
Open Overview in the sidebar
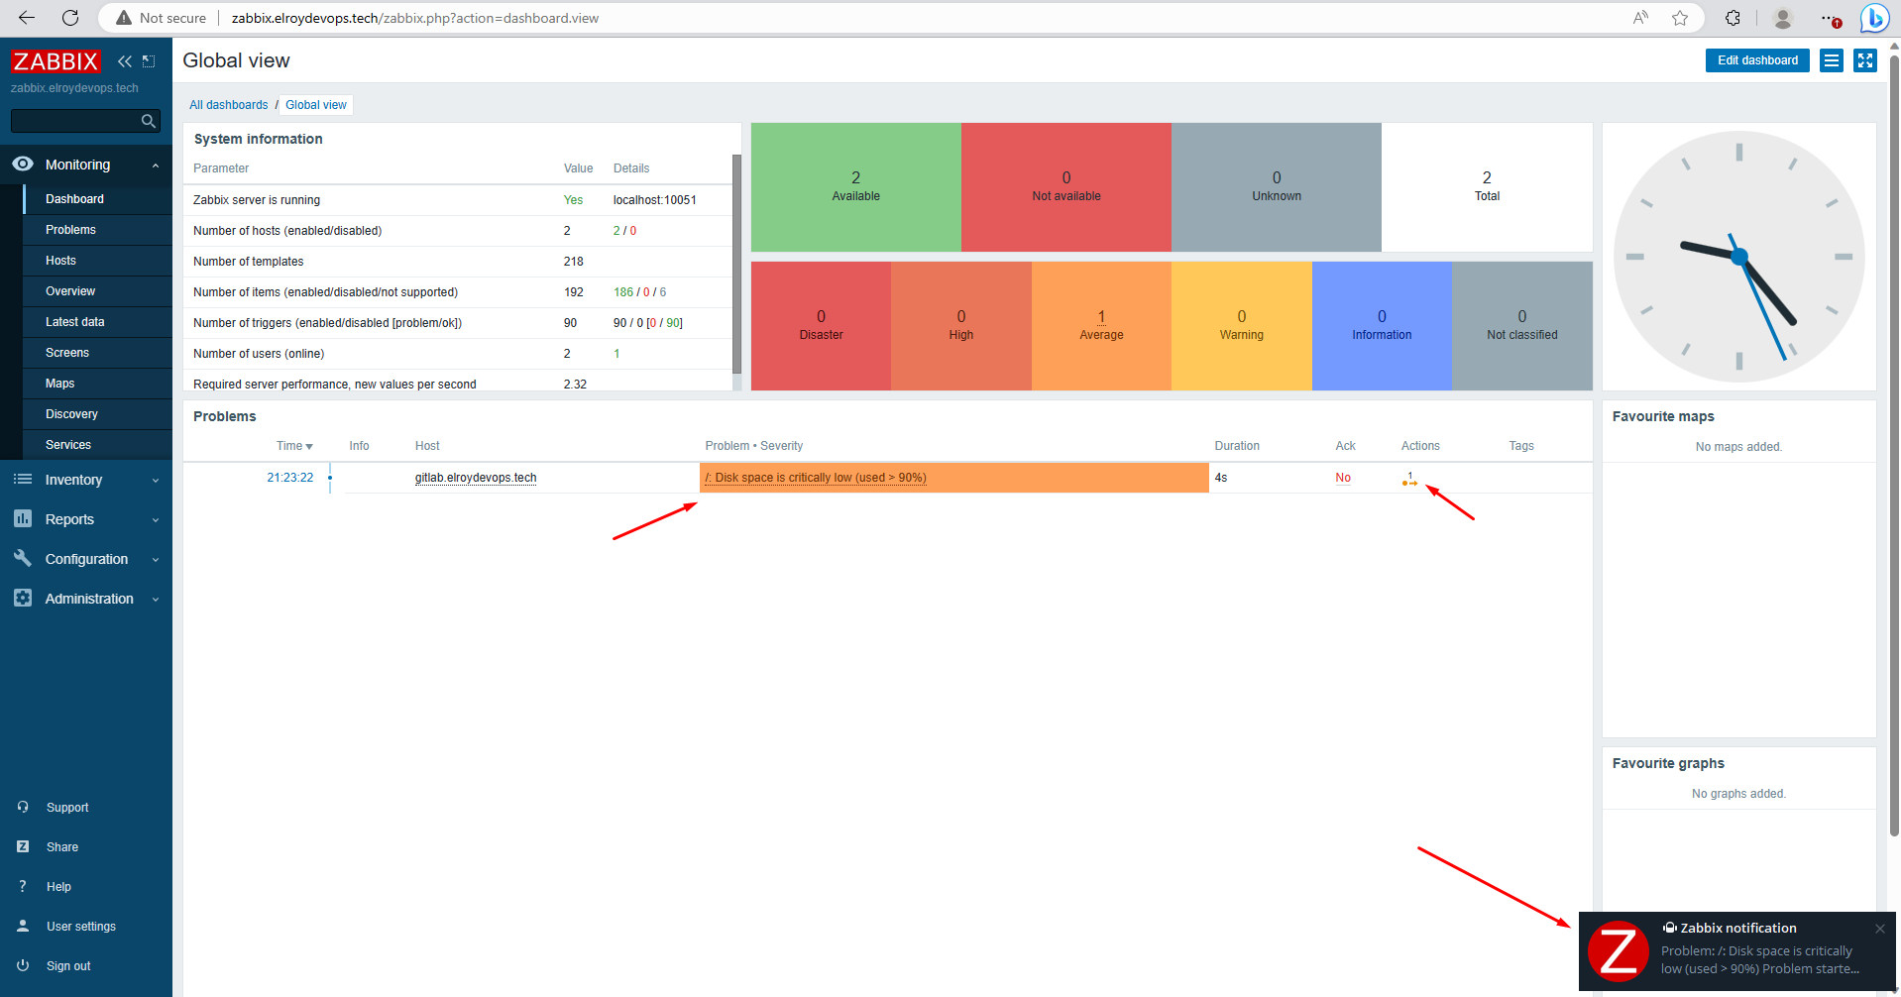point(97,291)
